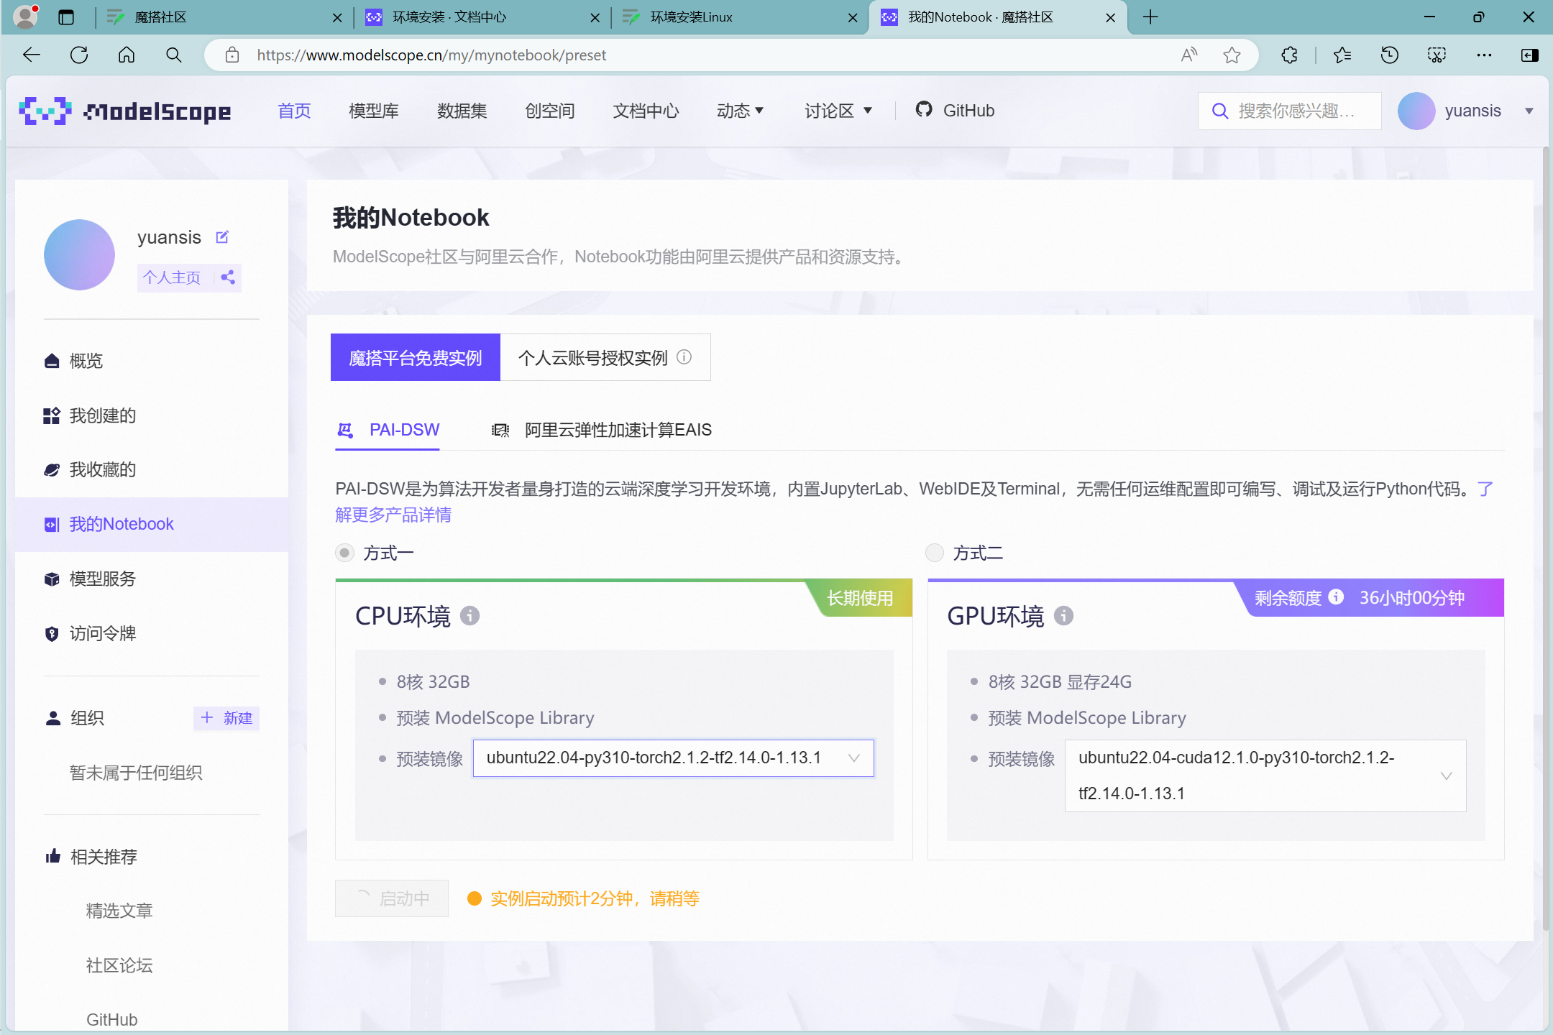Toggle the browser sidebar icon

tap(1530, 55)
